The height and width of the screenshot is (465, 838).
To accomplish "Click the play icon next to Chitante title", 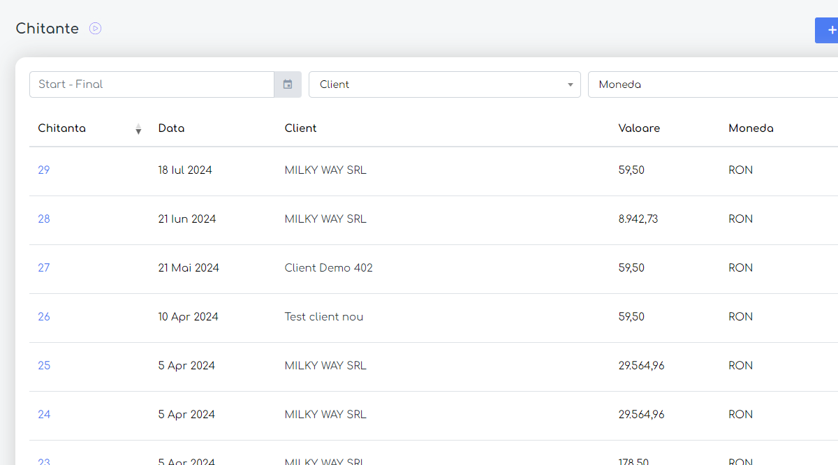I will click(96, 29).
